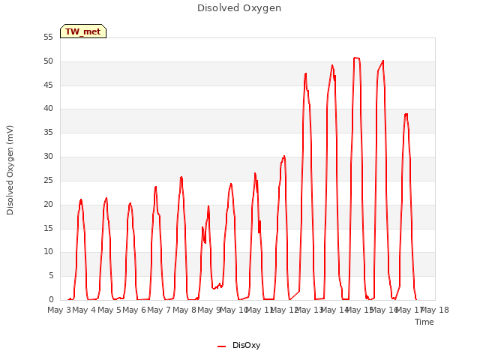Click the 'Time' axis label
The width and height of the screenshot is (480, 360).
click(x=424, y=322)
